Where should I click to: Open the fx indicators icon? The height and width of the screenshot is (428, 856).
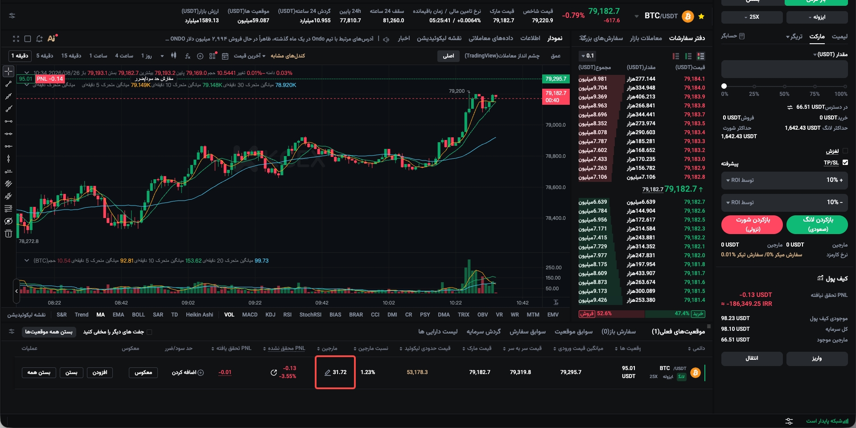pos(188,56)
